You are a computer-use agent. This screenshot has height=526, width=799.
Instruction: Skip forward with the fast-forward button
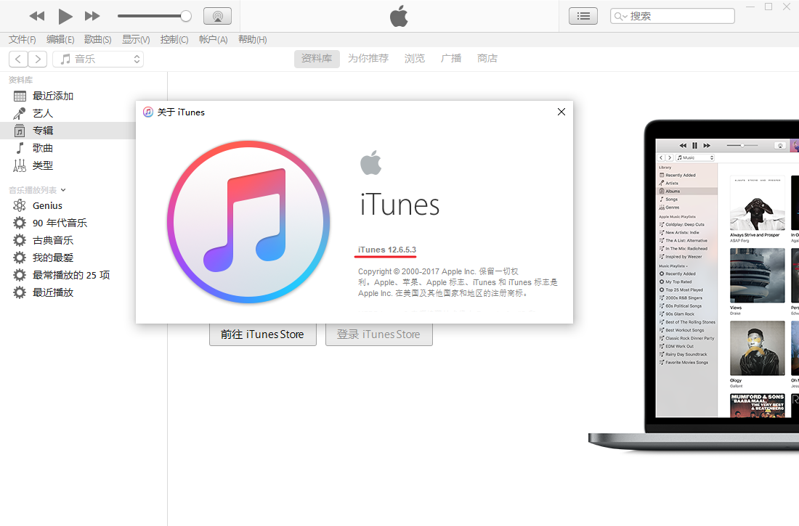pos(92,16)
